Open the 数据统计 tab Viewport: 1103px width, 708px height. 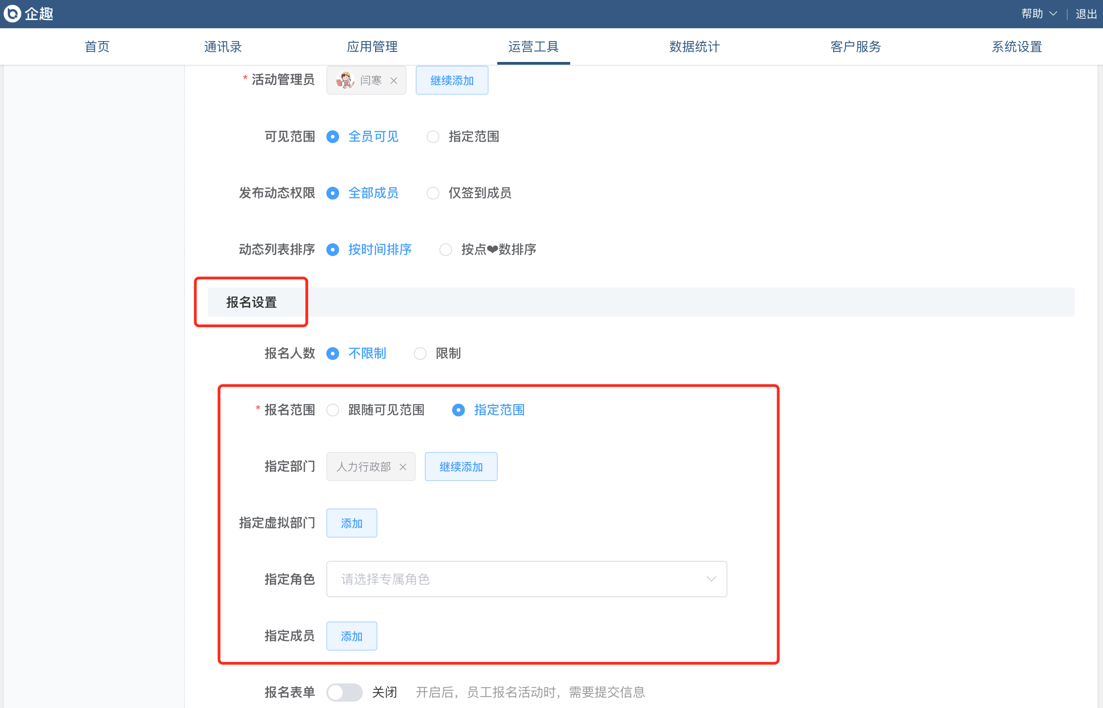click(x=694, y=47)
